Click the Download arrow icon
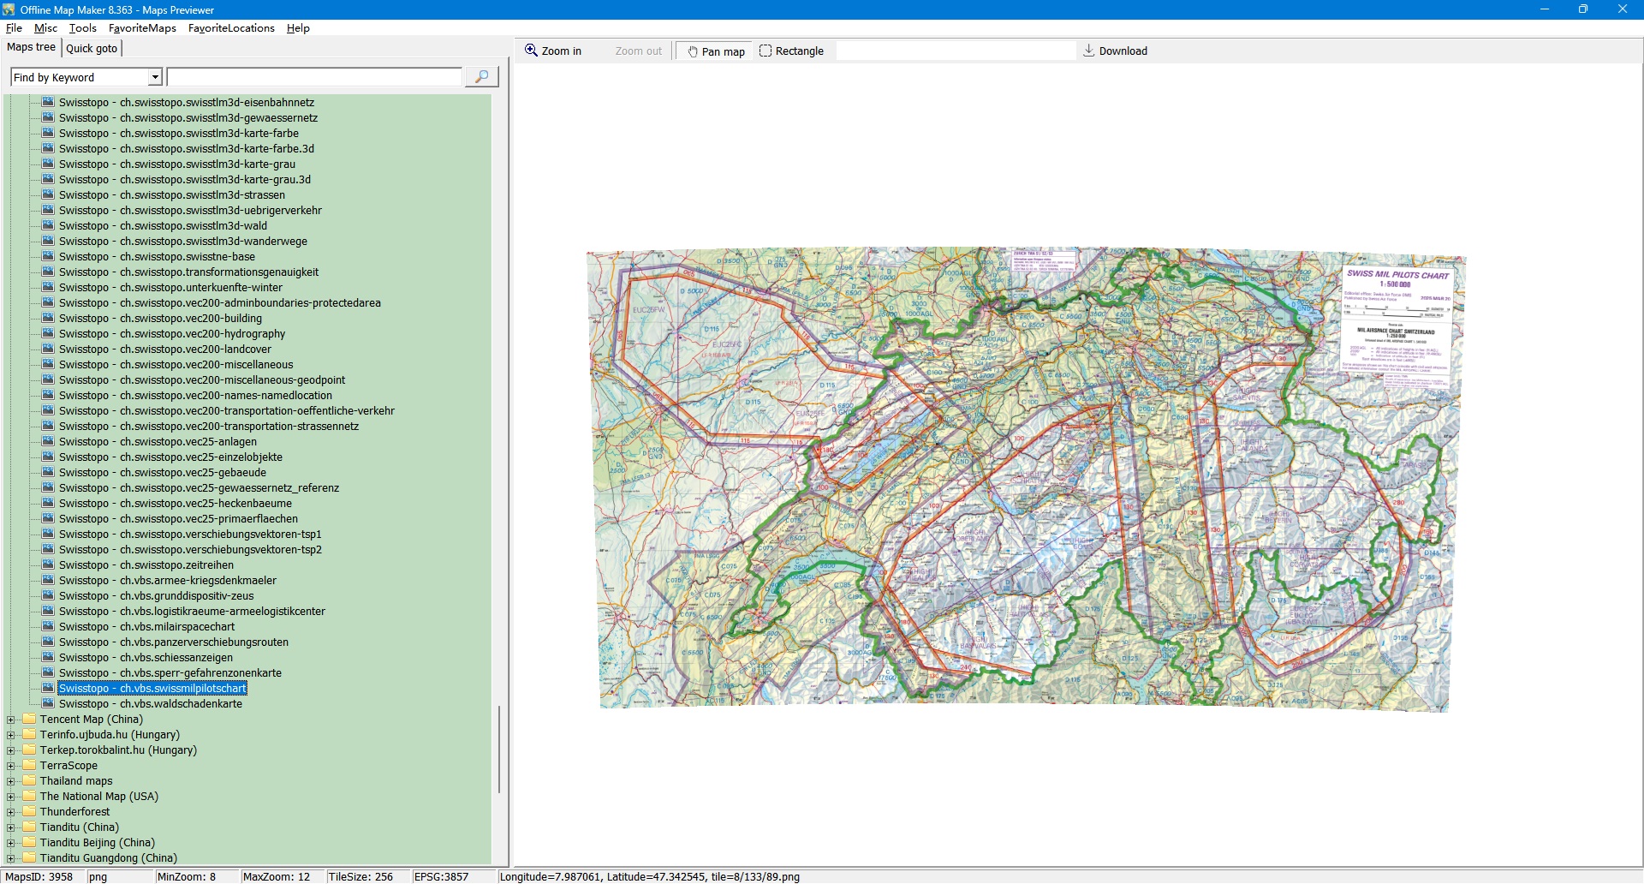1644x884 pixels. (x=1088, y=51)
